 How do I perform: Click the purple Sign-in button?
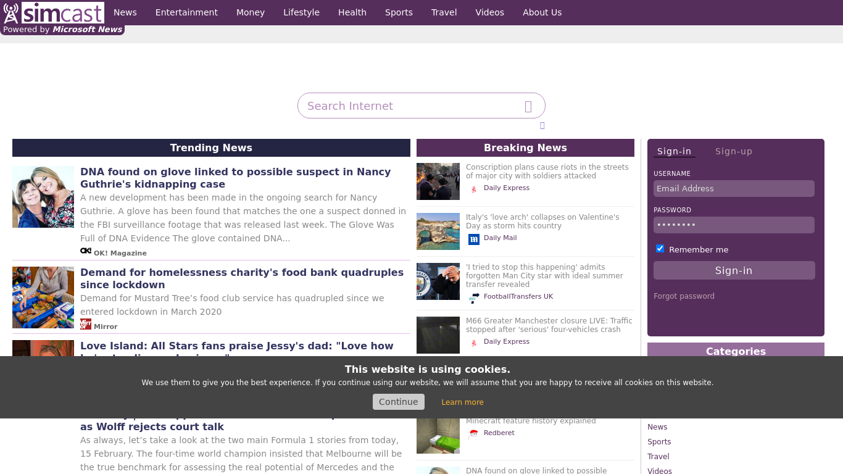pos(734,270)
